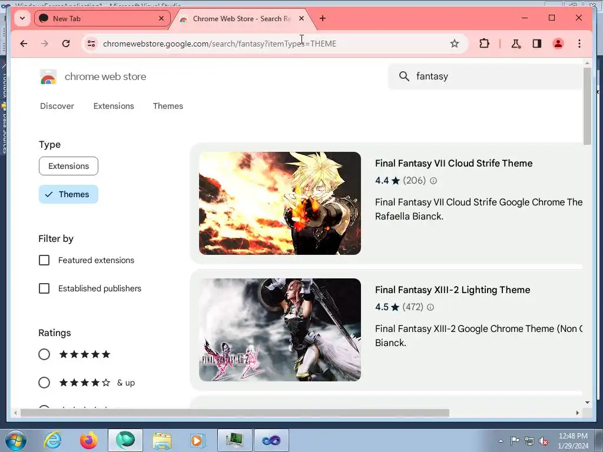This screenshot has height=452, width=603.
Task: Go back to the previous page
Action: (24, 44)
